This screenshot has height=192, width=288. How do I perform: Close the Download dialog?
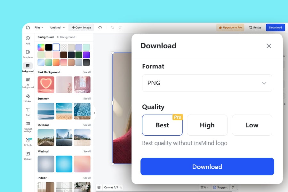[269, 46]
